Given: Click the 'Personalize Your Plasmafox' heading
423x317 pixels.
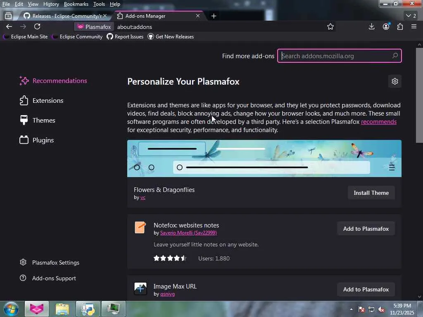Looking at the screenshot, I should pos(183,81).
